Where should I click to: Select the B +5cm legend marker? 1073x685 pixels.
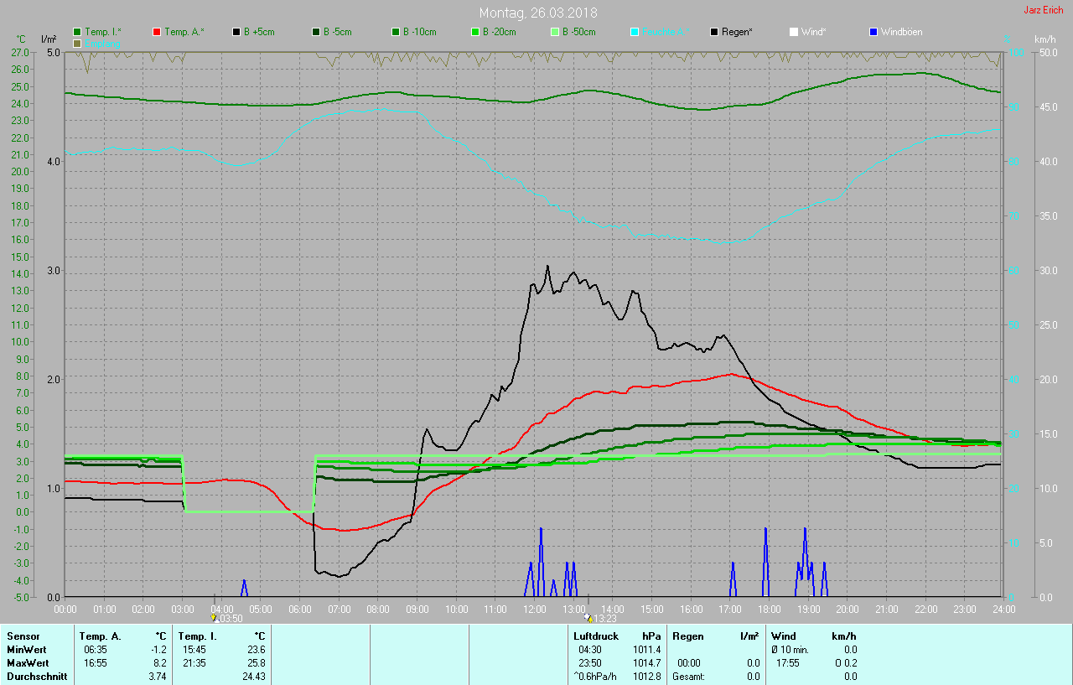point(236,32)
